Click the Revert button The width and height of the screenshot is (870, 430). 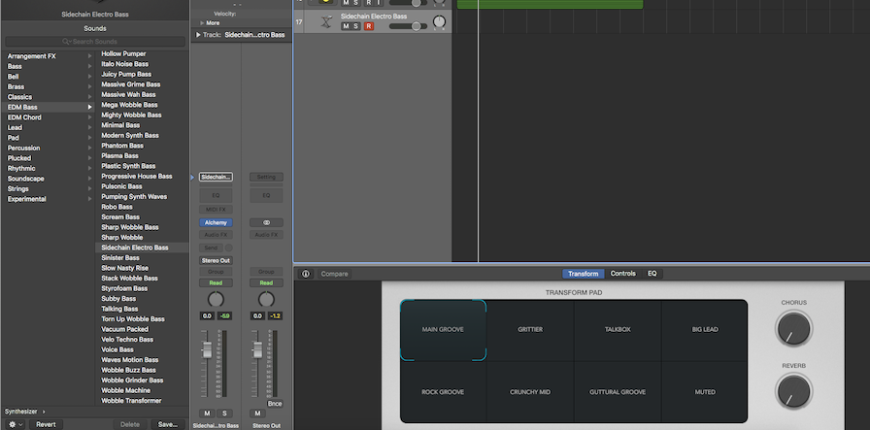(46, 424)
